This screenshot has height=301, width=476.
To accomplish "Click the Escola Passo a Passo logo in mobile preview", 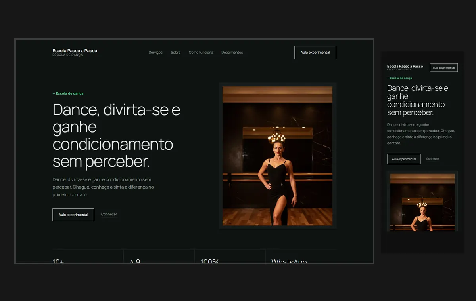I will pos(405,67).
